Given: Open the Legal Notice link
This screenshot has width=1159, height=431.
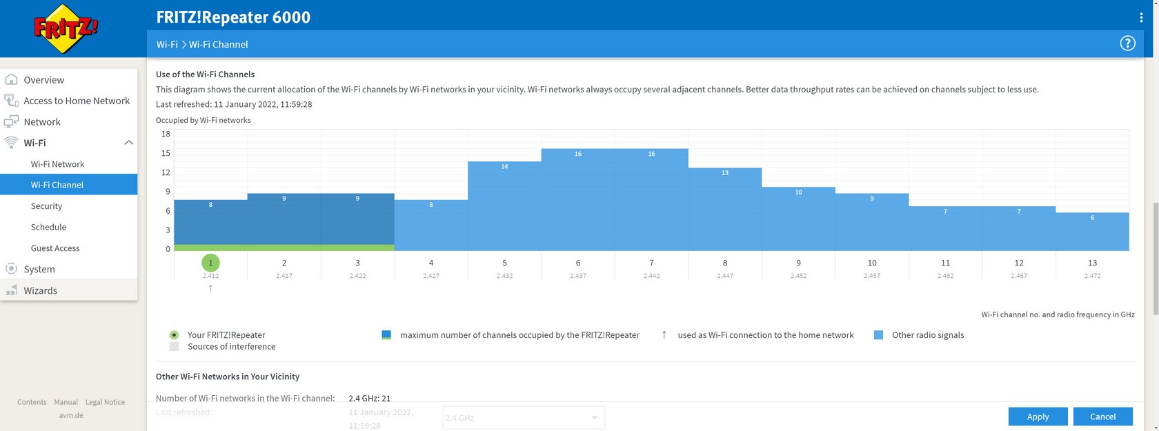Looking at the screenshot, I should (105, 402).
